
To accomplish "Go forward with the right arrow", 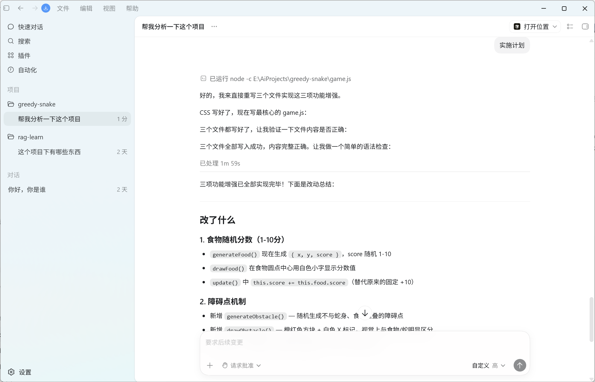I will [x=35, y=8].
